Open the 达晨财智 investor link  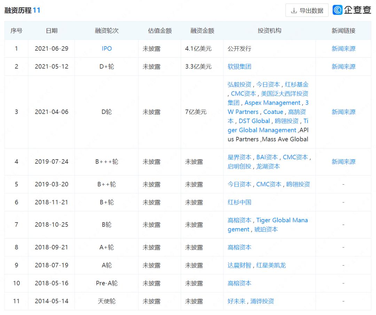239,265
